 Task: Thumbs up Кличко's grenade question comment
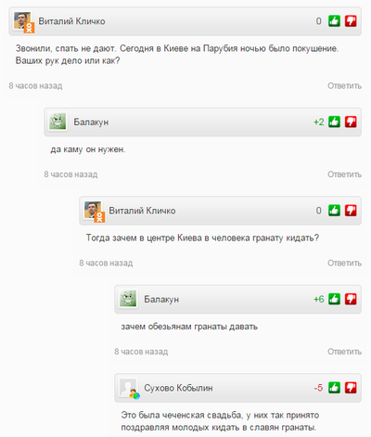point(334,211)
